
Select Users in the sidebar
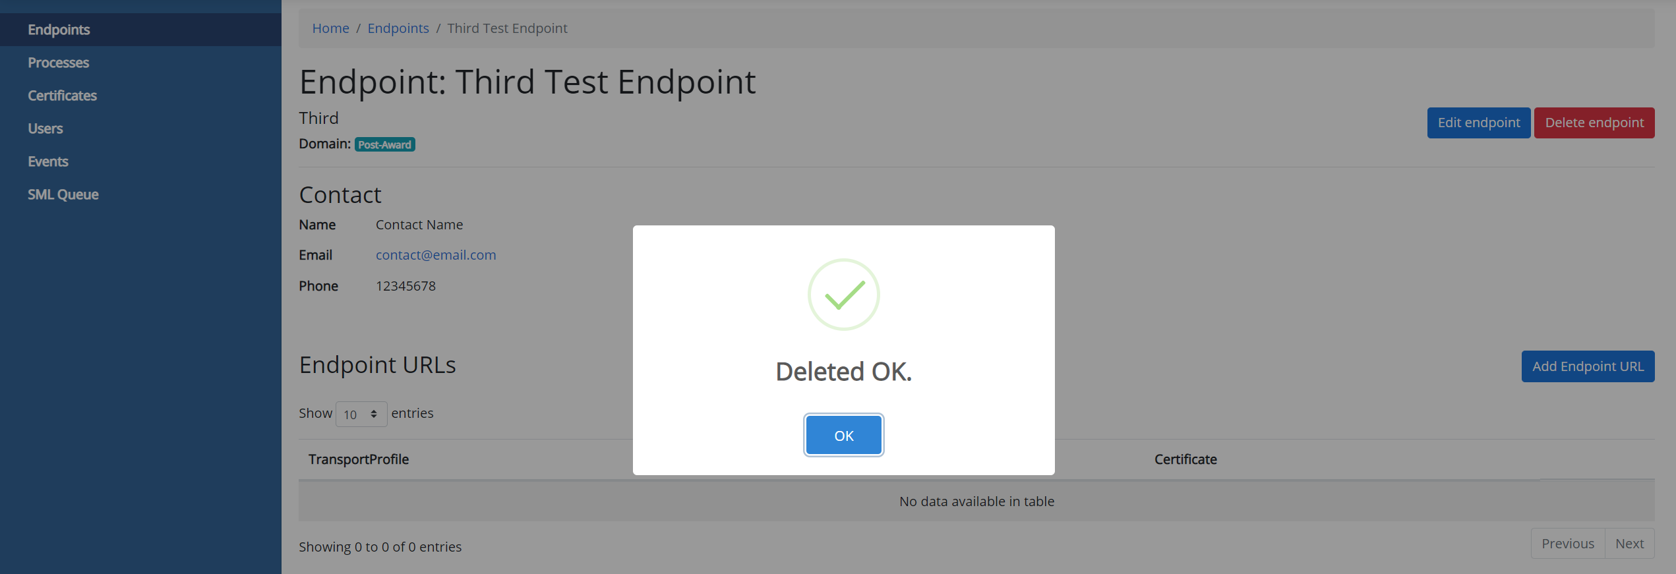point(45,129)
